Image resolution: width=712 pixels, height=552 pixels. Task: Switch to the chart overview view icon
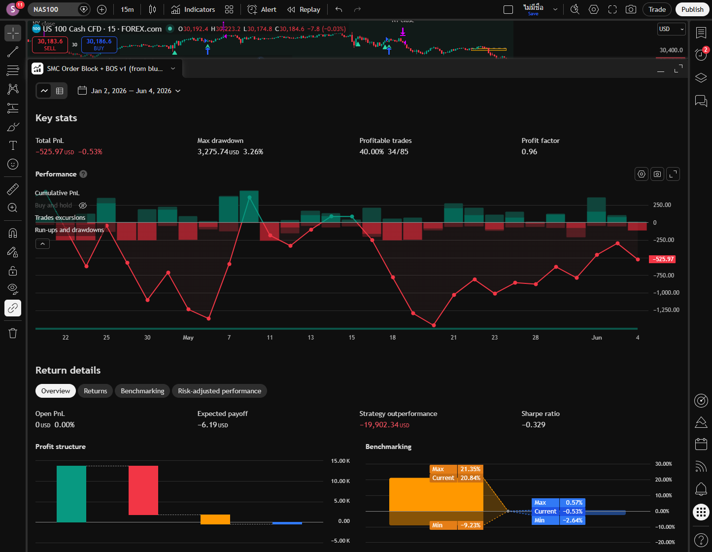44,91
